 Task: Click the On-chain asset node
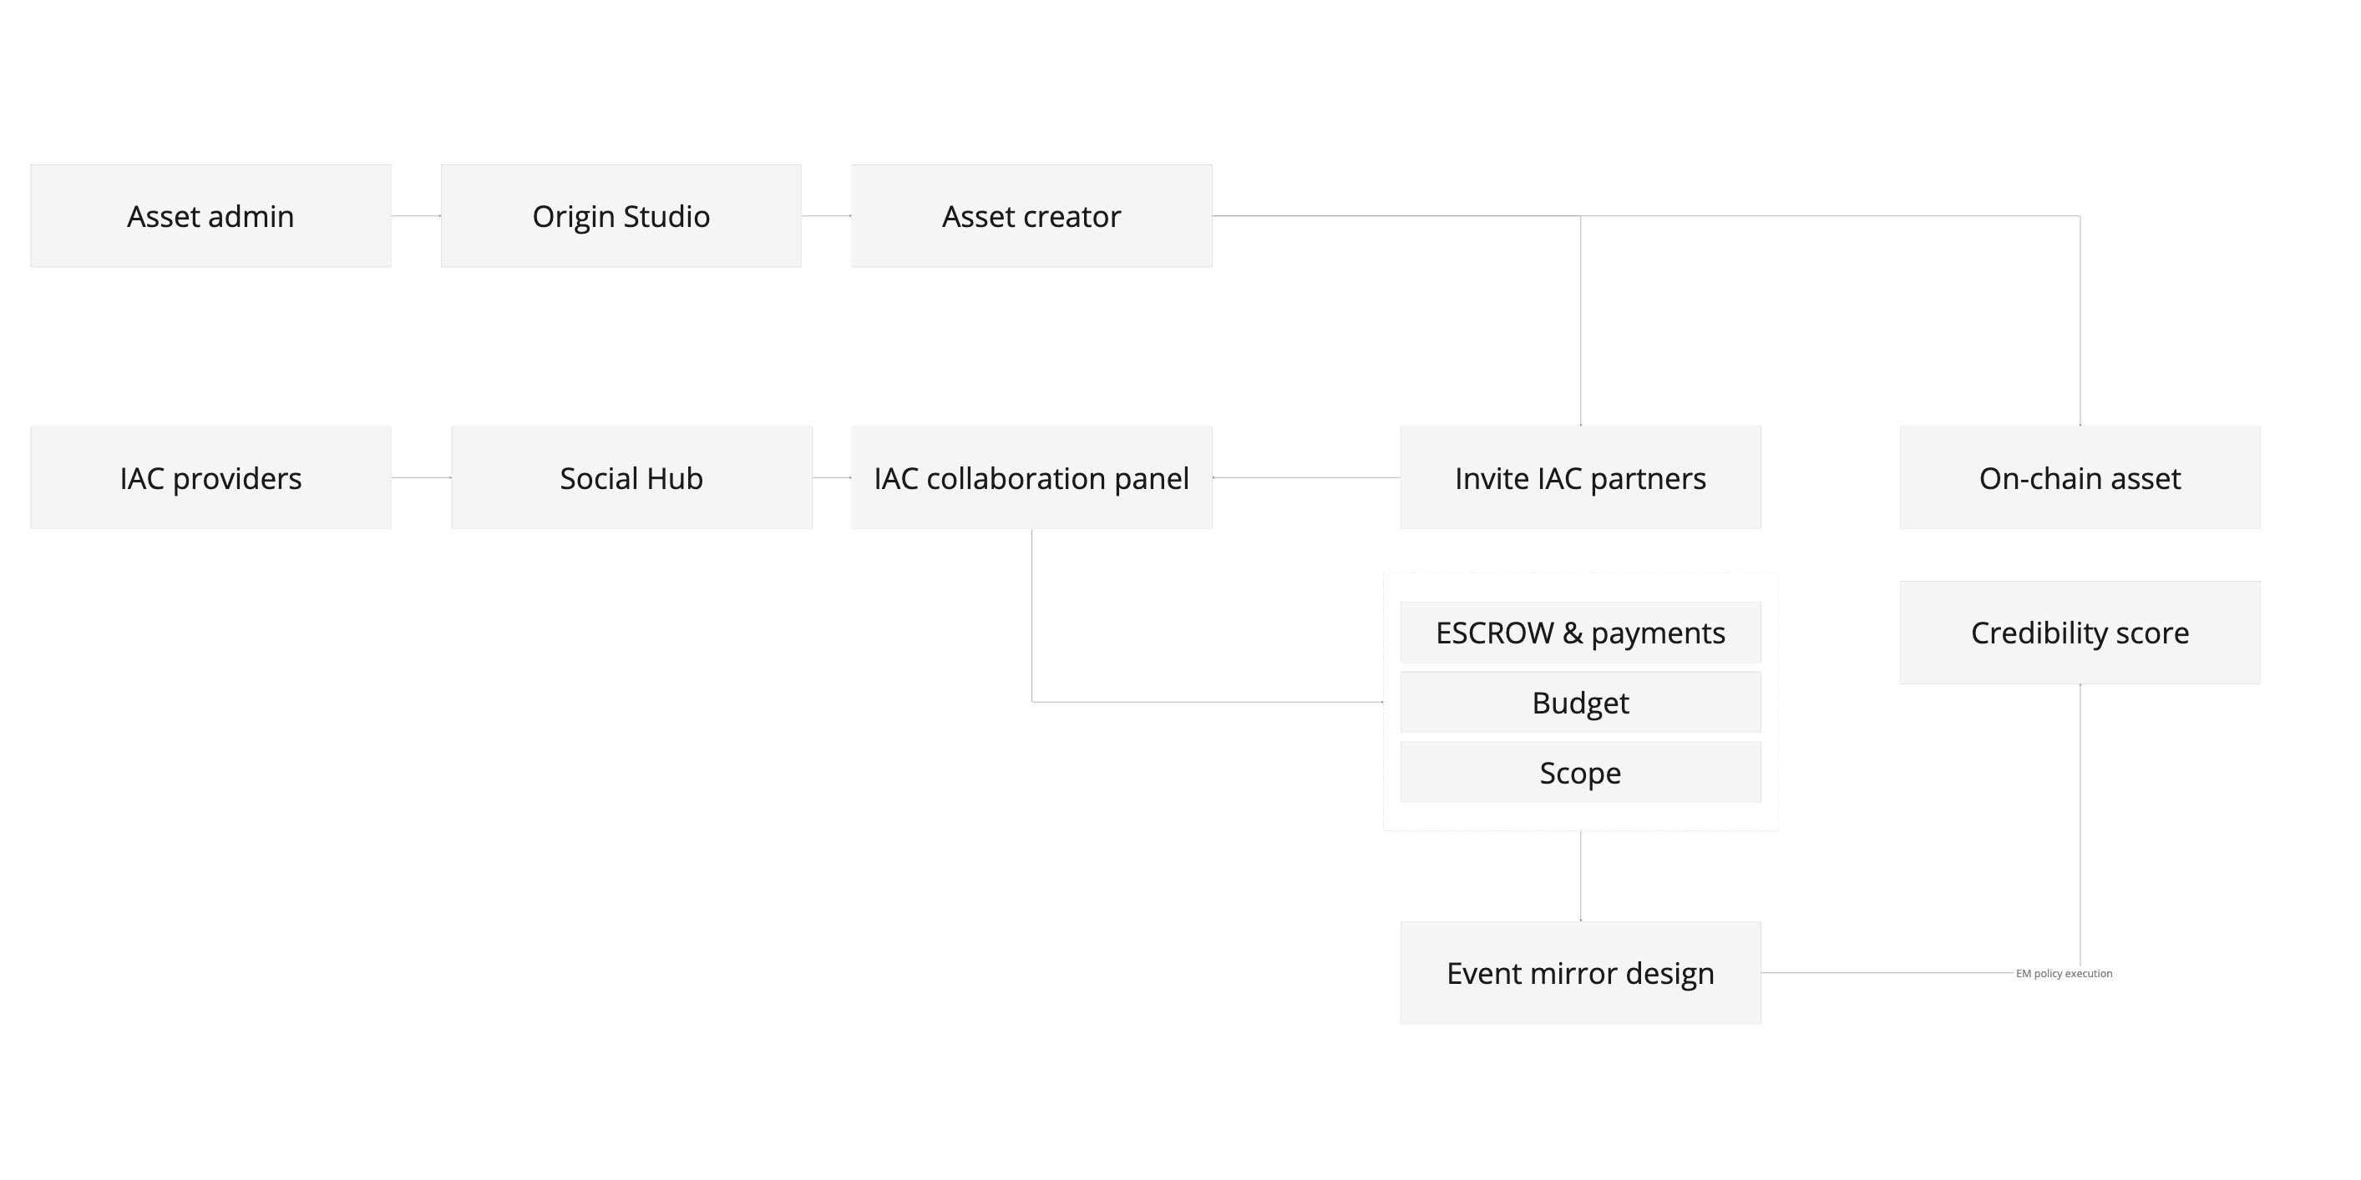click(2080, 477)
